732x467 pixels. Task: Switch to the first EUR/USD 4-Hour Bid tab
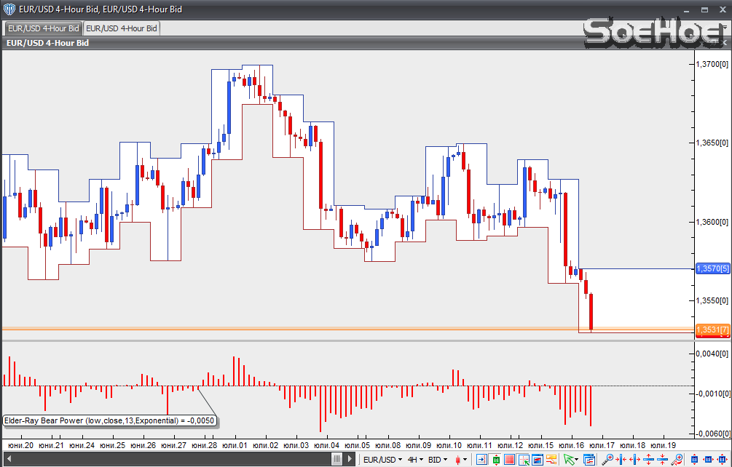click(x=43, y=28)
